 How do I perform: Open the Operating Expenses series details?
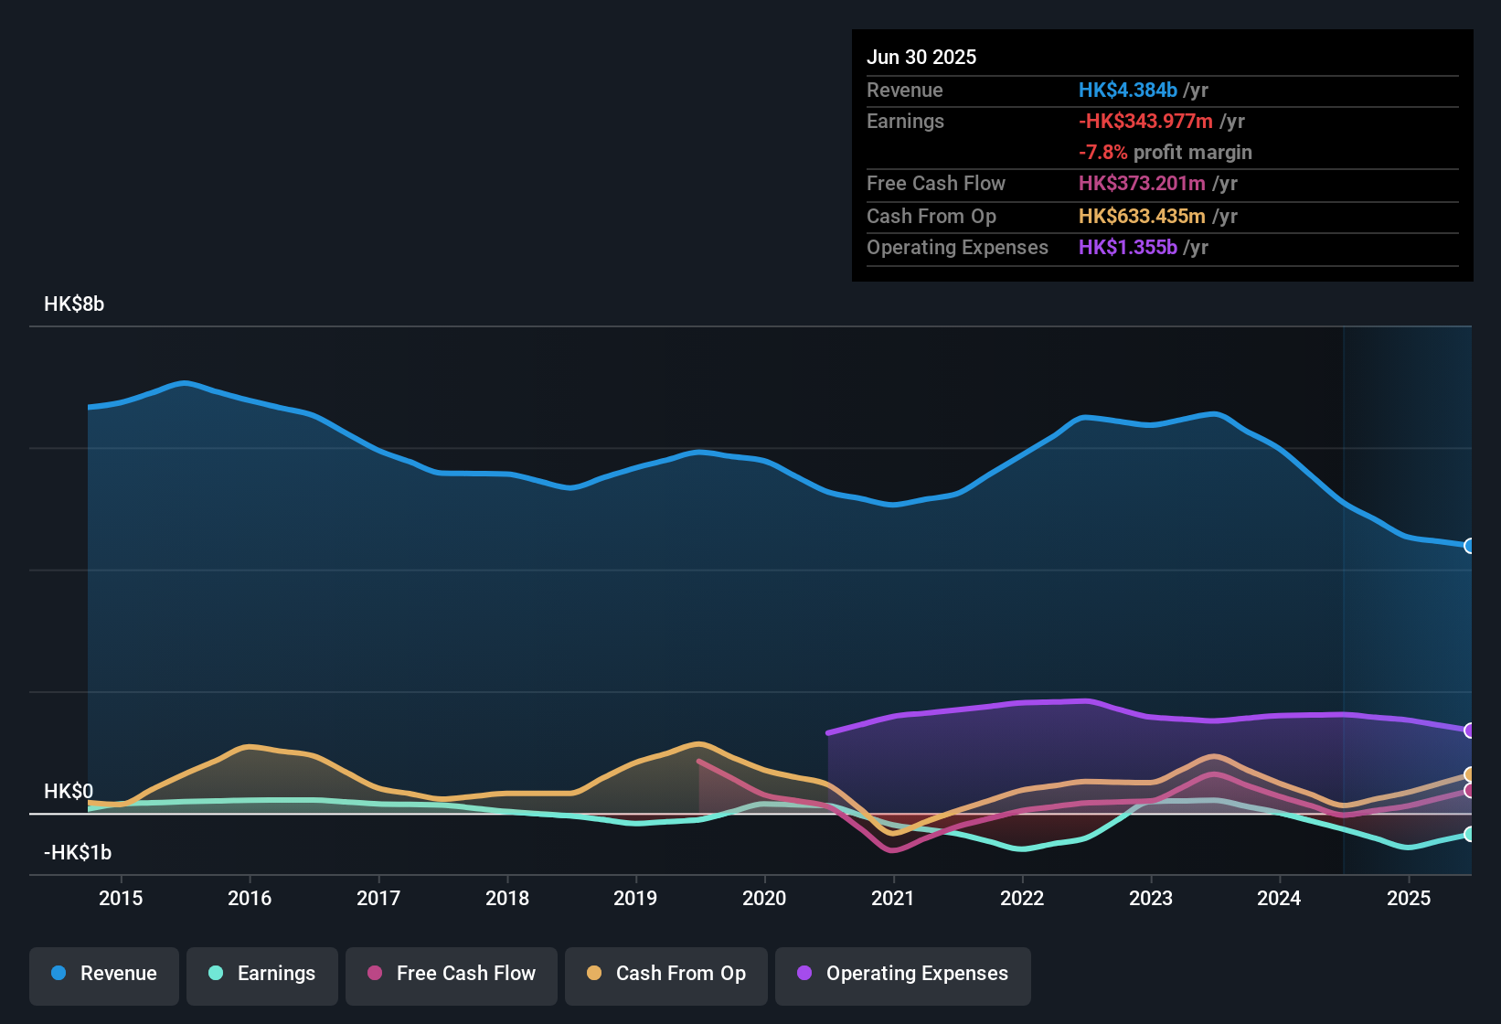point(902,974)
